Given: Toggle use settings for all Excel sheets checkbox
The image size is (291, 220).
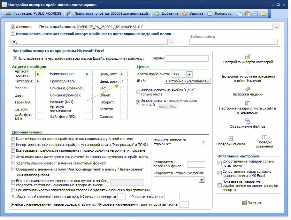Looking at the screenshot, I should 15,58.
